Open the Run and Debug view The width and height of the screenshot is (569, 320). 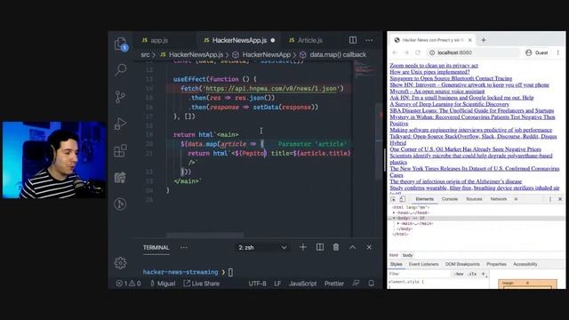(120, 124)
